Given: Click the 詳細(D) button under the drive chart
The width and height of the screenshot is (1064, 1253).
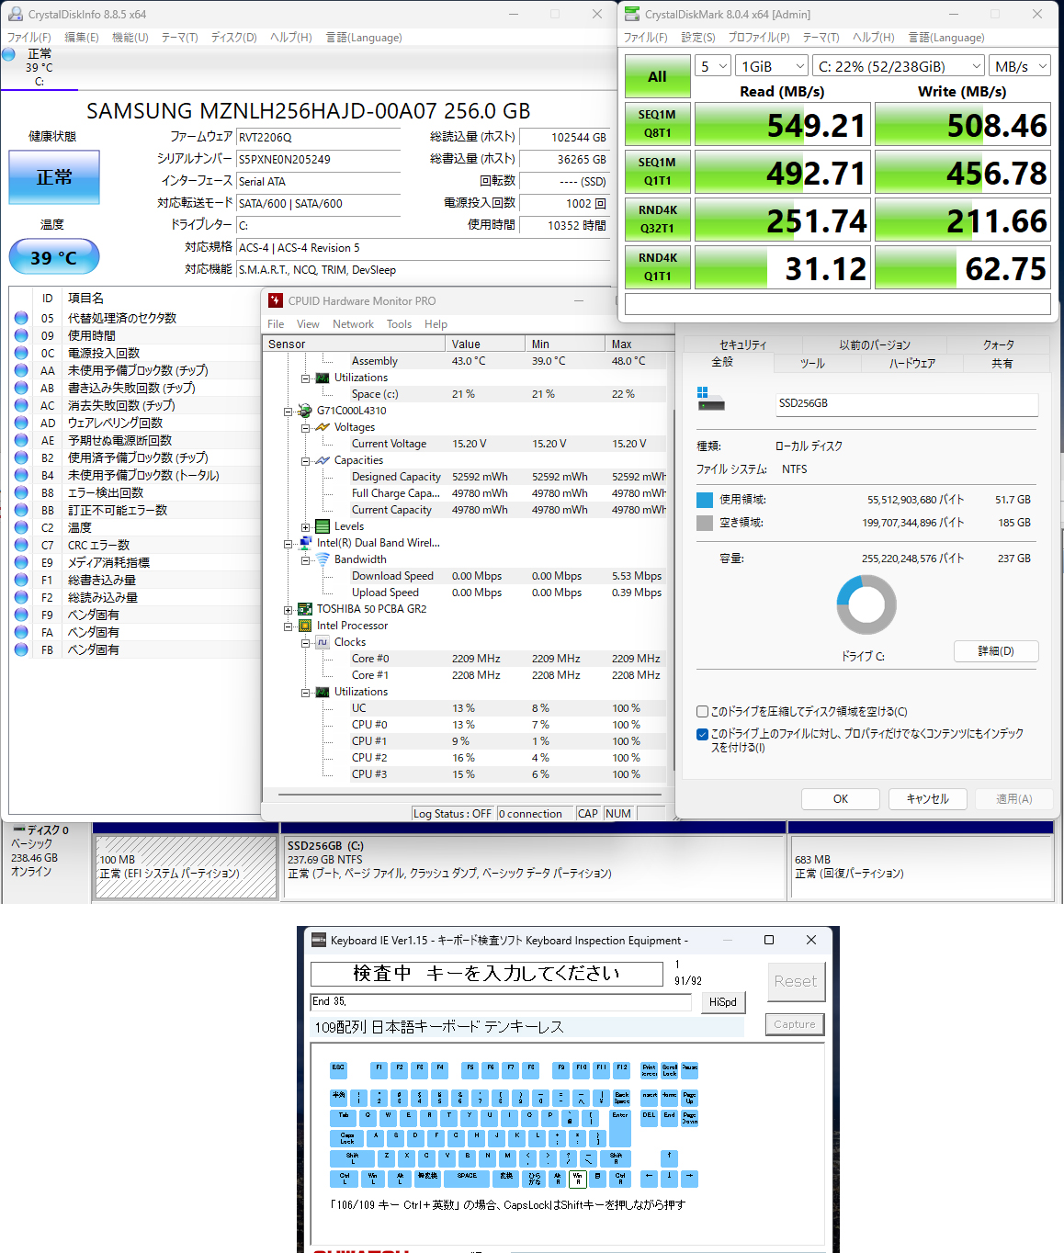Looking at the screenshot, I should pos(996,651).
